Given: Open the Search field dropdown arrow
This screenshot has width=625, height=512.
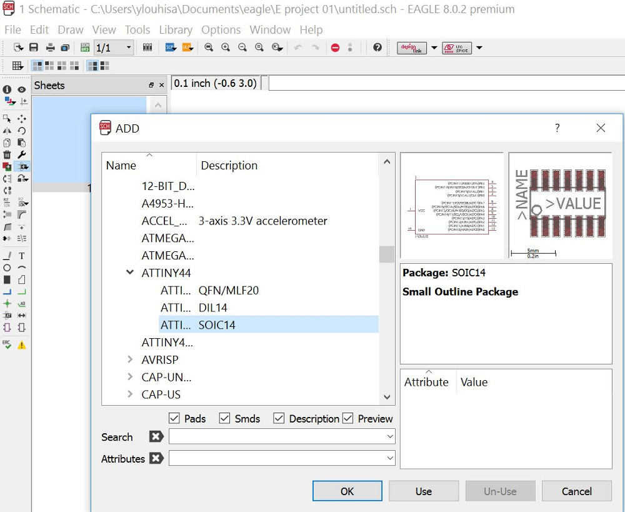Looking at the screenshot, I should click(x=390, y=436).
